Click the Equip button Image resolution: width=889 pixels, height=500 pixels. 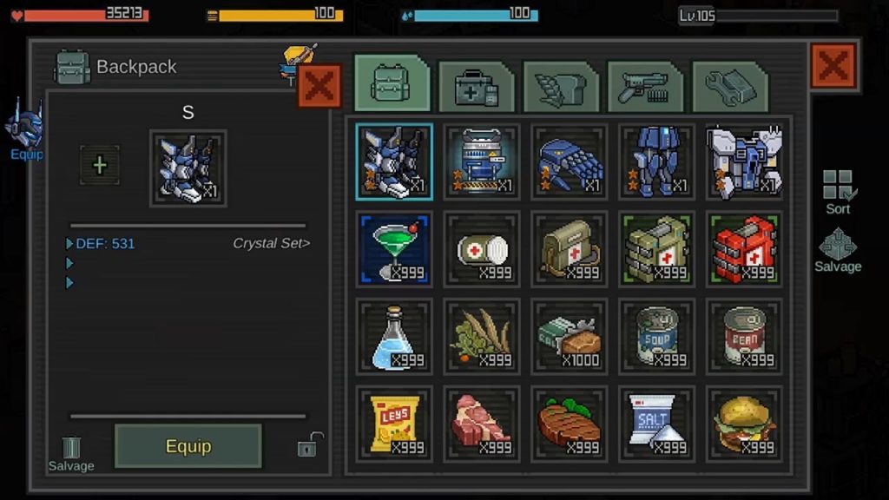(188, 446)
